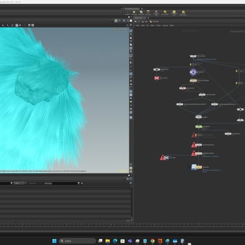Select the red X node on left
Screen dimensions: 245x245
tap(156, 78)
